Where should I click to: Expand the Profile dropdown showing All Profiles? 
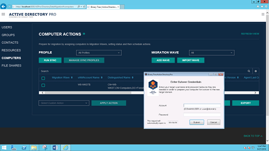[x=99, y=53]
